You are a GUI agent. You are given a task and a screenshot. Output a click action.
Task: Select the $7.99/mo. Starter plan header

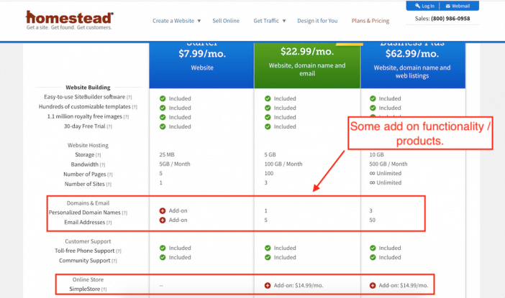201,65
